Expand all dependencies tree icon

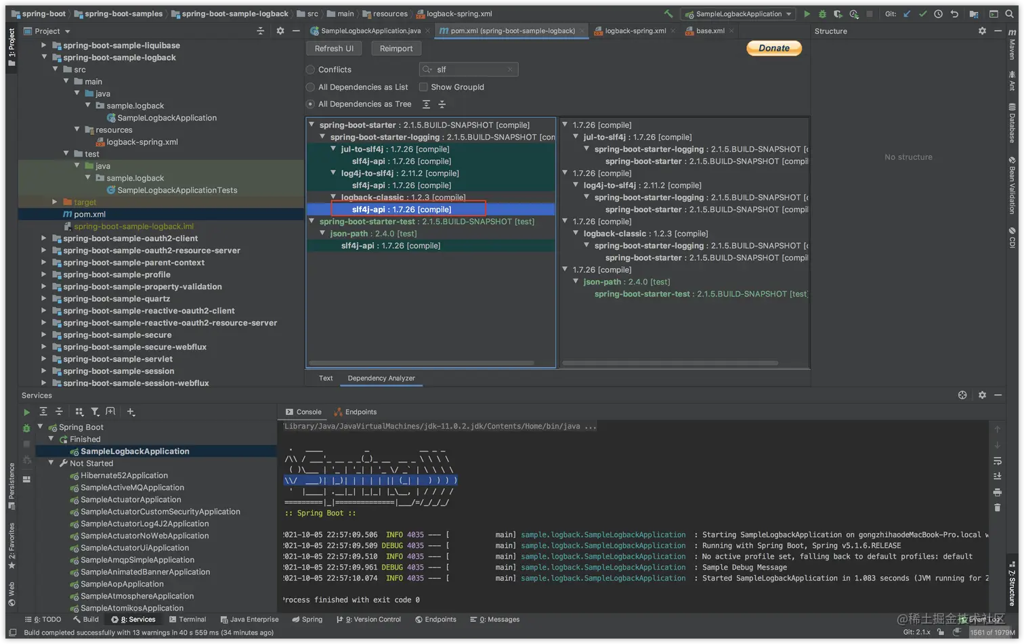pos(426,104)
